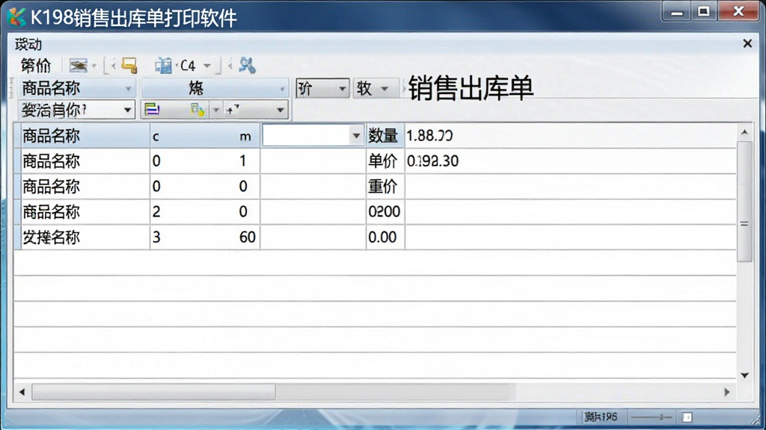Select the 商品名称 cell in the 单价 row
This screenshot has width=766, height=430.
(x=85, y=161)
